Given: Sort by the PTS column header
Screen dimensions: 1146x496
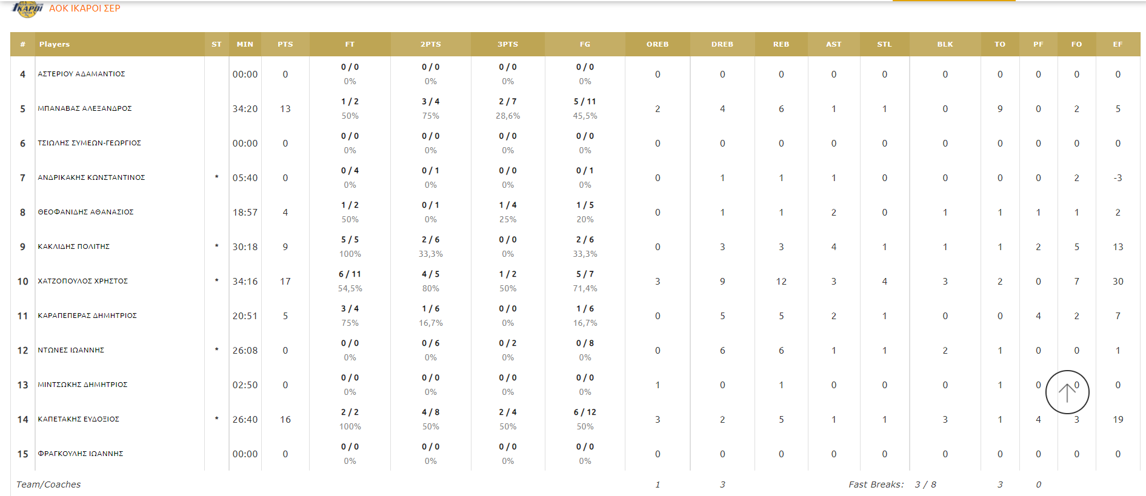Looking at the screenshot, I should click(x=285, y=44).
